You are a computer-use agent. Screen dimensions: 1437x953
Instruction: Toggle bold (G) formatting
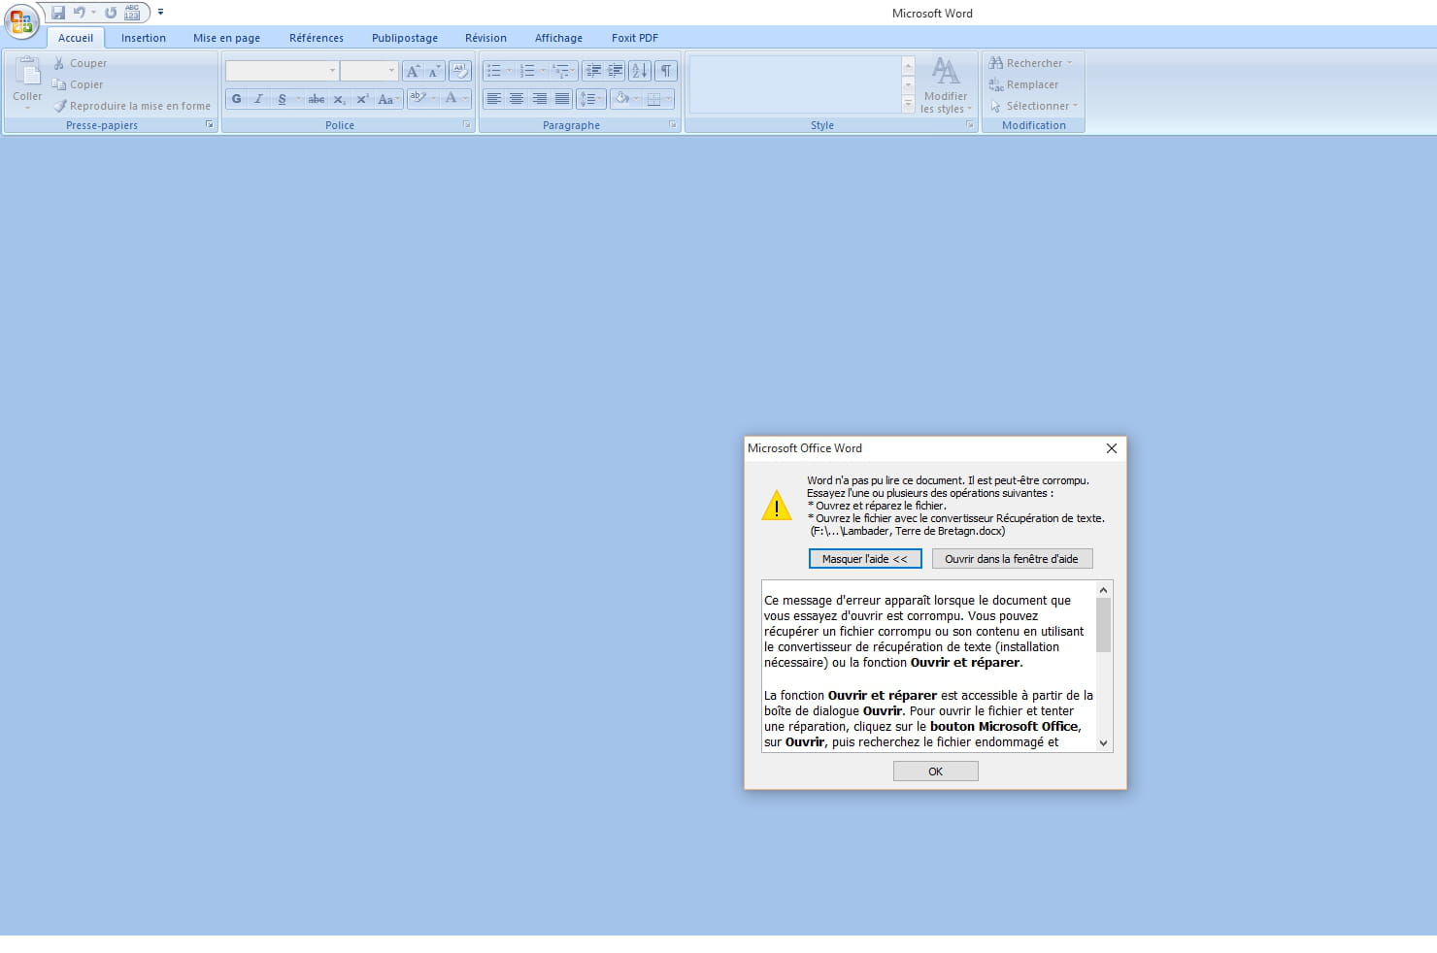pos(236,99)
